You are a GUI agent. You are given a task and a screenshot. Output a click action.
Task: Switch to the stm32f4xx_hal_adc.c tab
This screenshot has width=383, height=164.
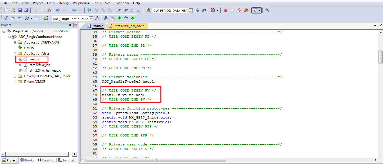pos(129,26)
